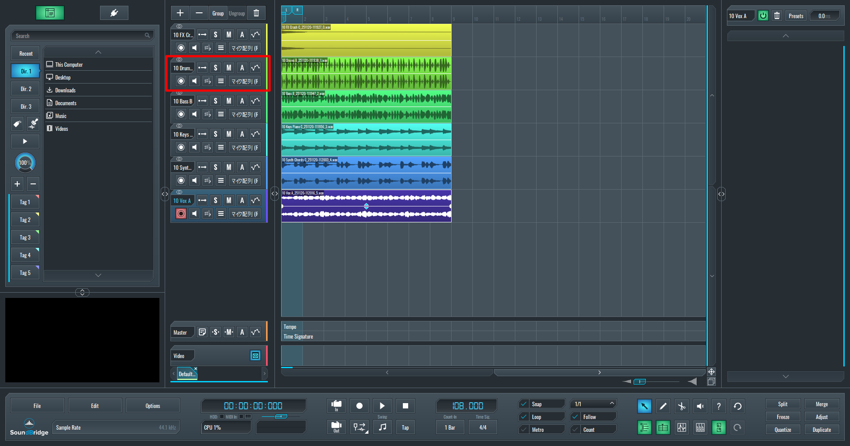The image size is (850, 446).
Task: Click the Record button in transport
Action: (359, 406)
